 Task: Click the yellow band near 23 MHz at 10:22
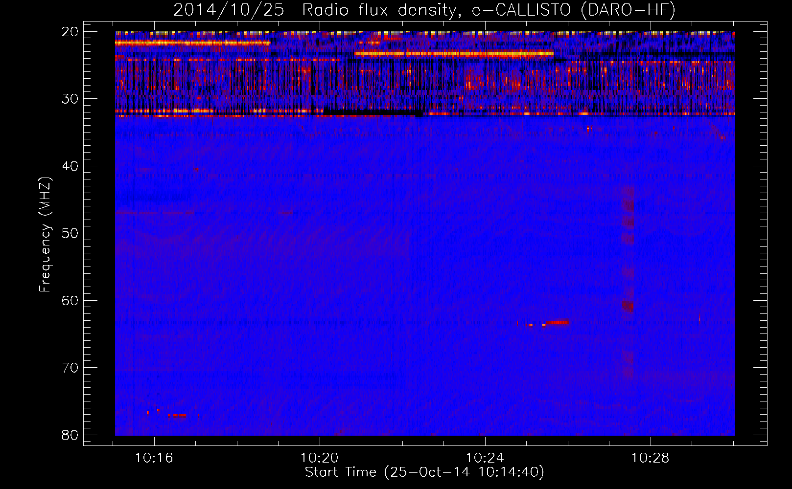pyautogui.click(x=454, y=53)
